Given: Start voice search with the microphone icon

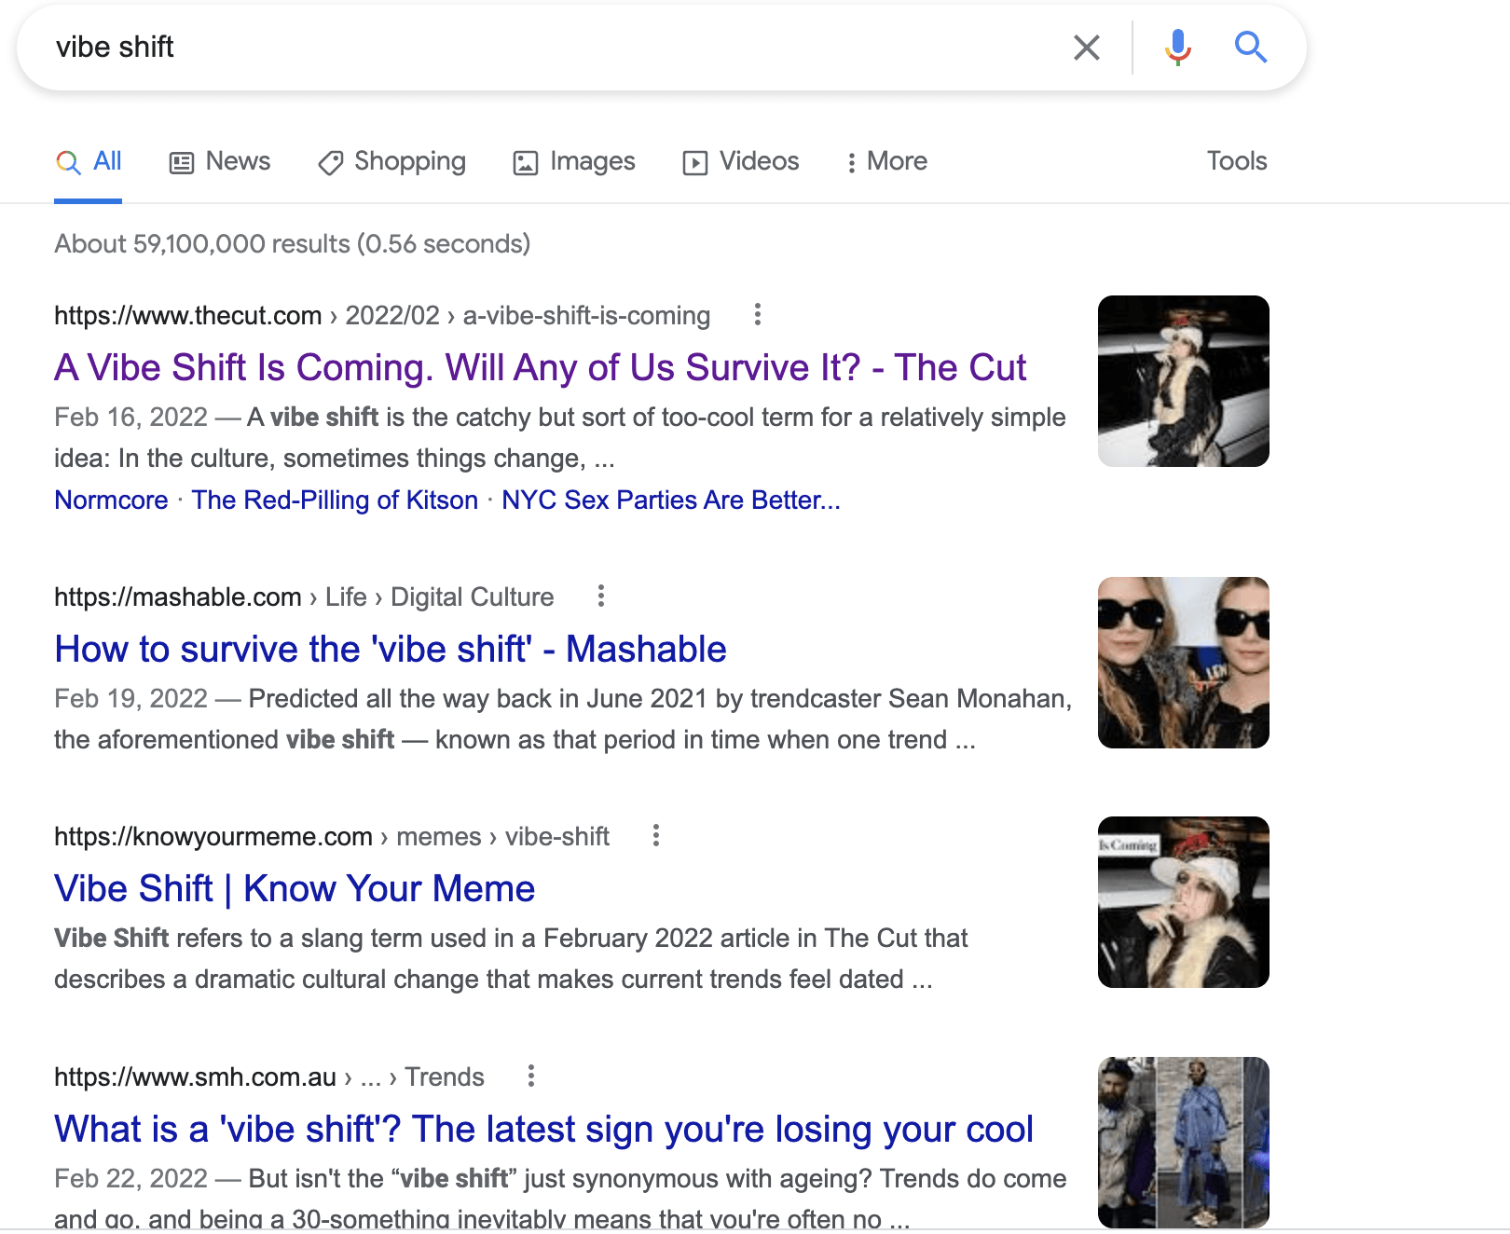Looking at the screenshot, I should pyautogui.click(x=1178, y=47).
